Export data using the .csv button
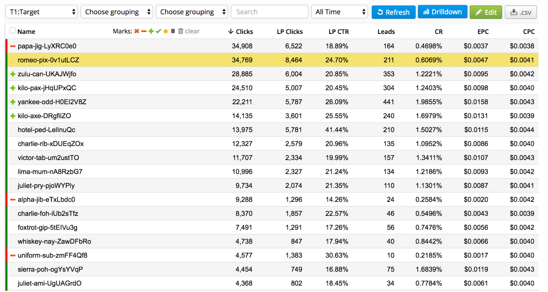548x292 pixels. coord(521,12)
